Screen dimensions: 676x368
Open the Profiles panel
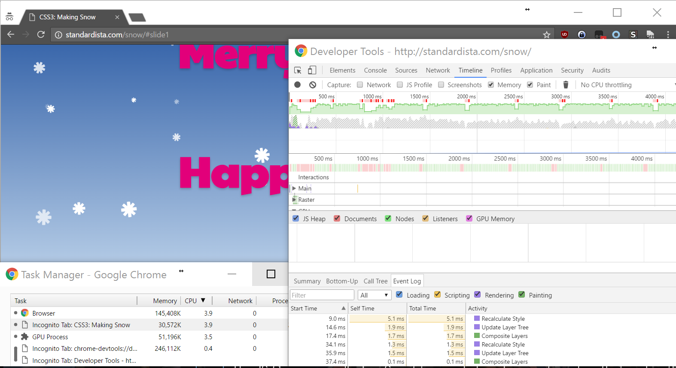tap(501, 70)
